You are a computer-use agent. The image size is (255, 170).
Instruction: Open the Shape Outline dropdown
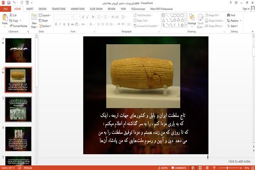click(215, 20)
